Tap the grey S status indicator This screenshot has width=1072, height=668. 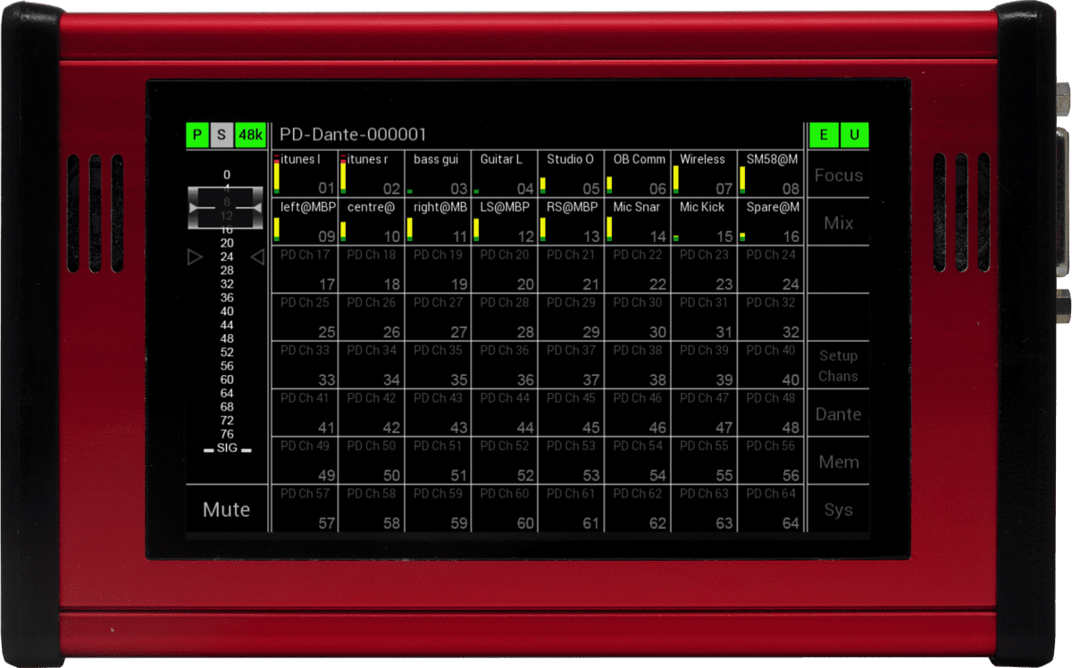click(222, 136)
